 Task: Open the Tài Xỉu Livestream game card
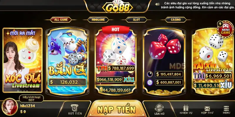[x=213, y=61]
